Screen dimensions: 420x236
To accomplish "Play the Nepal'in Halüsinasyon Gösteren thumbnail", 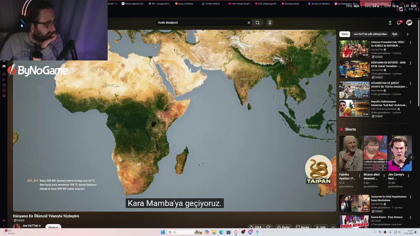I will point(354,108).
